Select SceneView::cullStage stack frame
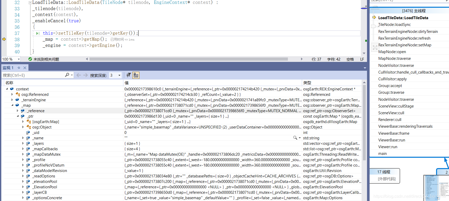Viewport: 449px width, 201px height. click(x=396, y=106)
